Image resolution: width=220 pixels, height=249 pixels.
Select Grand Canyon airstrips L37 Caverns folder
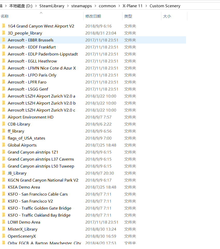click(x=41, y=159)
